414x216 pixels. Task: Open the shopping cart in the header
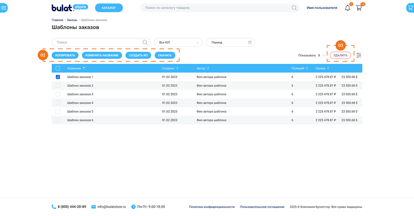click(359, 8)
